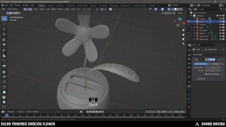Click the play animation button

96,112
